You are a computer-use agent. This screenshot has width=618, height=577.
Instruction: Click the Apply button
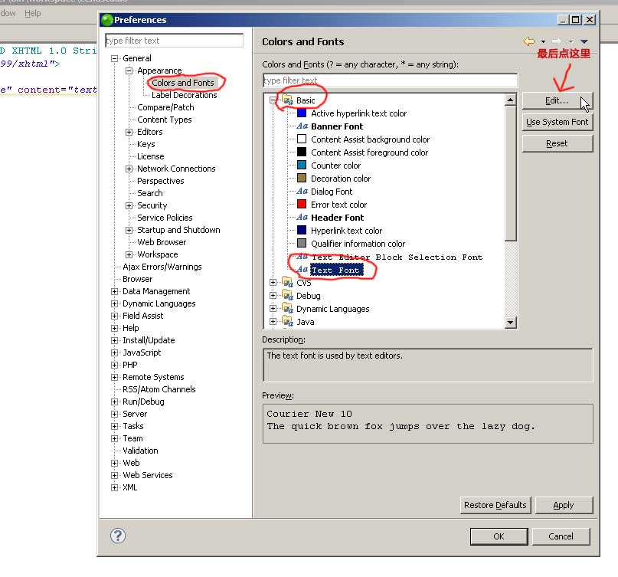click(x=564, y=505)
